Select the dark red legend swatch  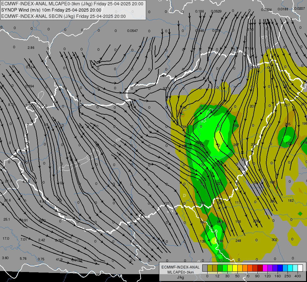click(x=260, y=268)
